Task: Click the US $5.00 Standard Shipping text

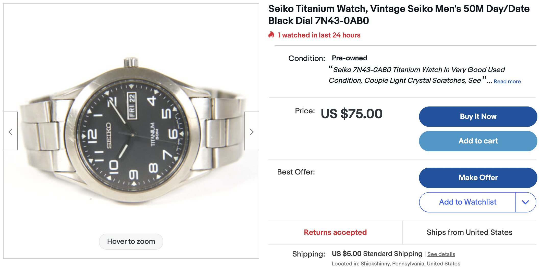Action: coord(377,254)
